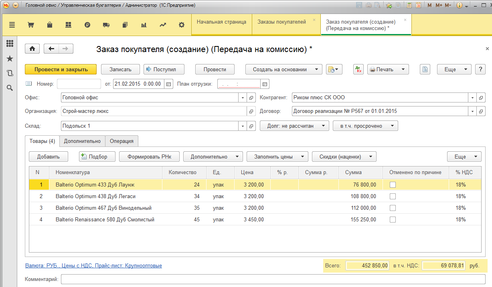Open calendar picker for План отгрузки
This screenshot has width=492, height=287.
pyautogui.click(x=265, y=84)
